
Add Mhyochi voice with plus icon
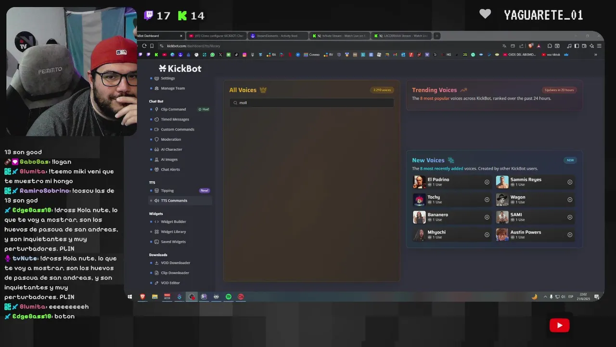pos(487,235)
